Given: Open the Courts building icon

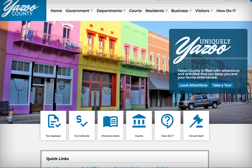Looking at the screenshot, I should coord(139,121).
